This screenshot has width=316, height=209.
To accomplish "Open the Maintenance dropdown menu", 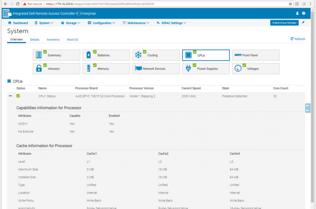I will [136, 23].
